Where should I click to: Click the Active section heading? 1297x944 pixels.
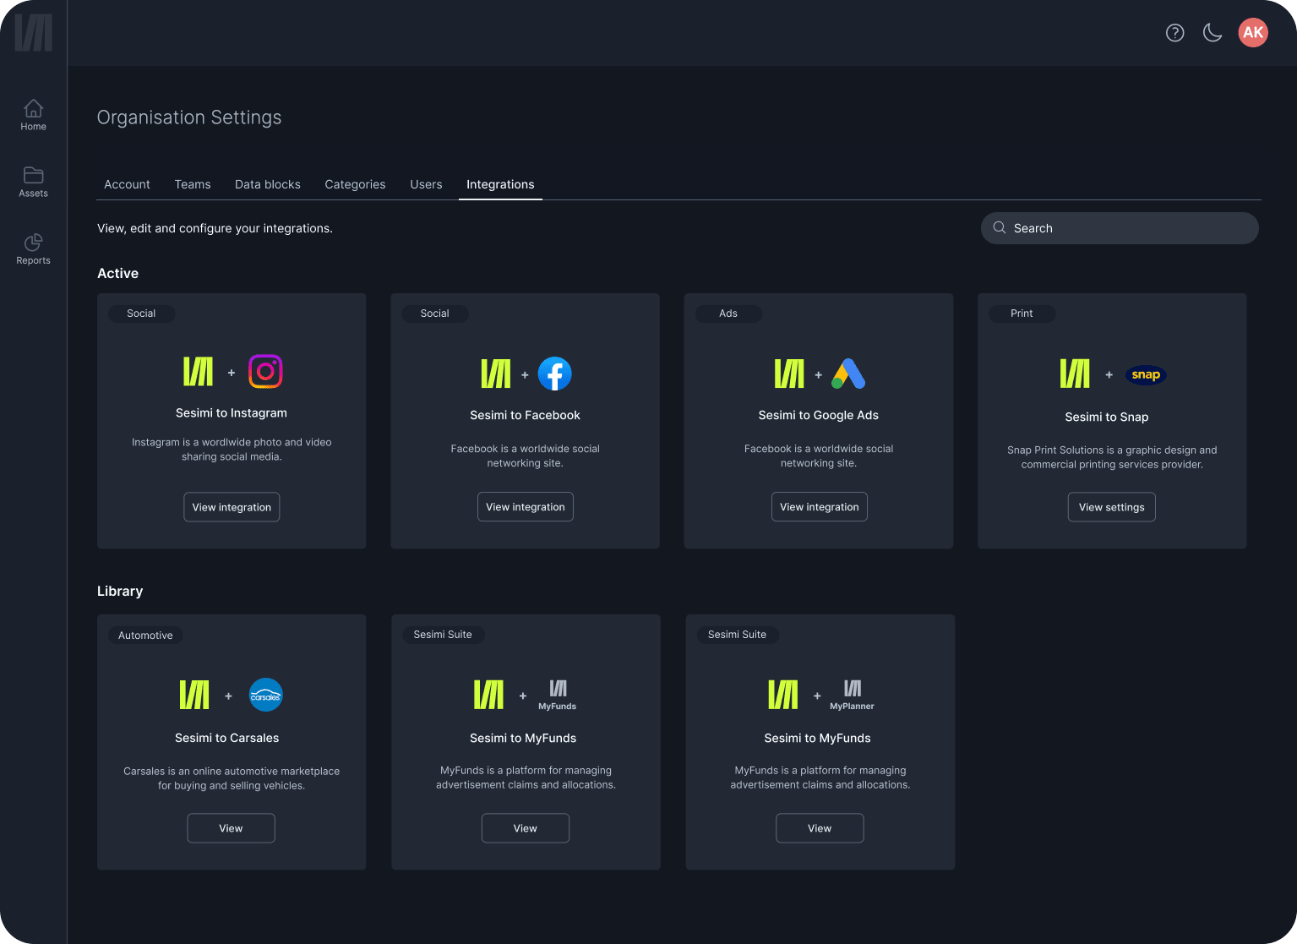point(117,273)
